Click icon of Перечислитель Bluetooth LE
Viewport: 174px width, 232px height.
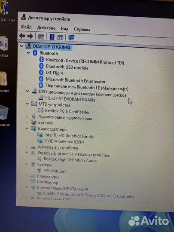point(41,85)
